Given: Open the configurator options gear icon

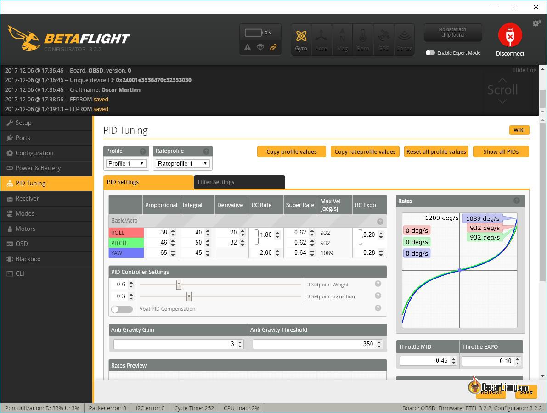Looking at the screenshot, I should (536, 23).
